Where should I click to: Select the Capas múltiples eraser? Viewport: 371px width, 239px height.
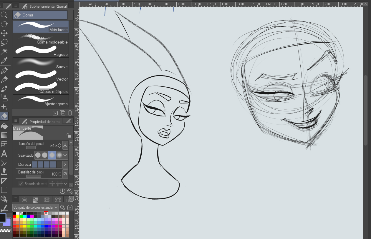(41, 88)
